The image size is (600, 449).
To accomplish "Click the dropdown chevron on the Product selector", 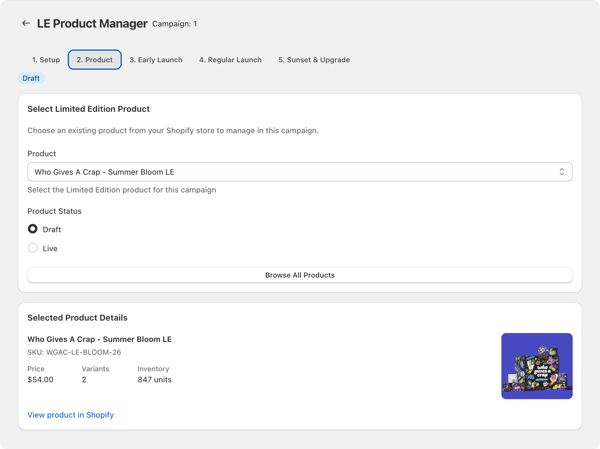I will 562,172.
